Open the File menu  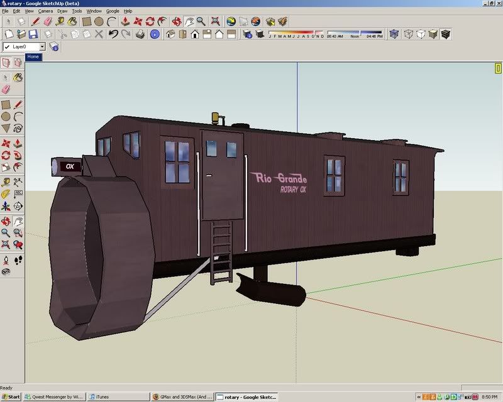[5, 11]
